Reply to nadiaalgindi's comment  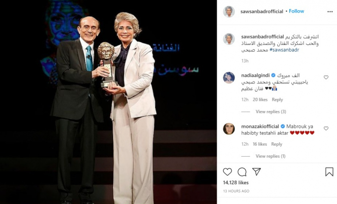click(277, 100)
